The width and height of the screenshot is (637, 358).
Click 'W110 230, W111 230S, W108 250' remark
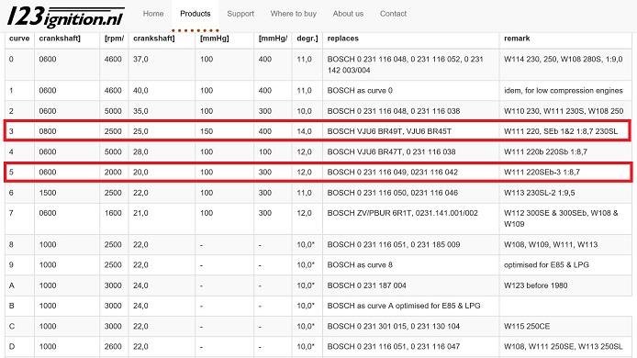click(x=564, y=111)
